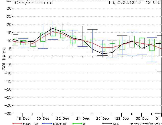Click the 15 y-axis value
The width and height of the screenshot is (162, 125).
click(x=9, y=33)
